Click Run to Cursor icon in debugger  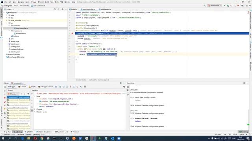click(x=81, y=87)
